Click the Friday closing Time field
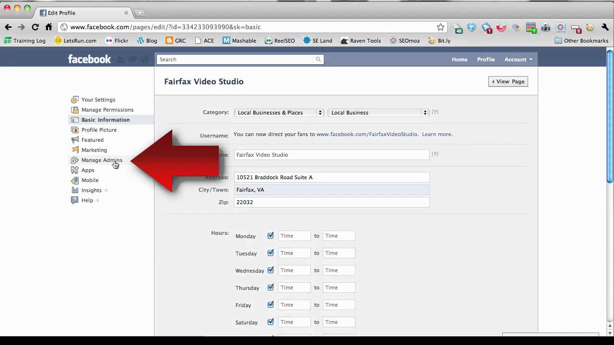This screenshot has height=345, width=614. 339,305
